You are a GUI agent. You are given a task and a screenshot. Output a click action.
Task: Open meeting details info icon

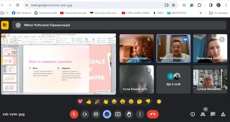(x=192, y=114)
